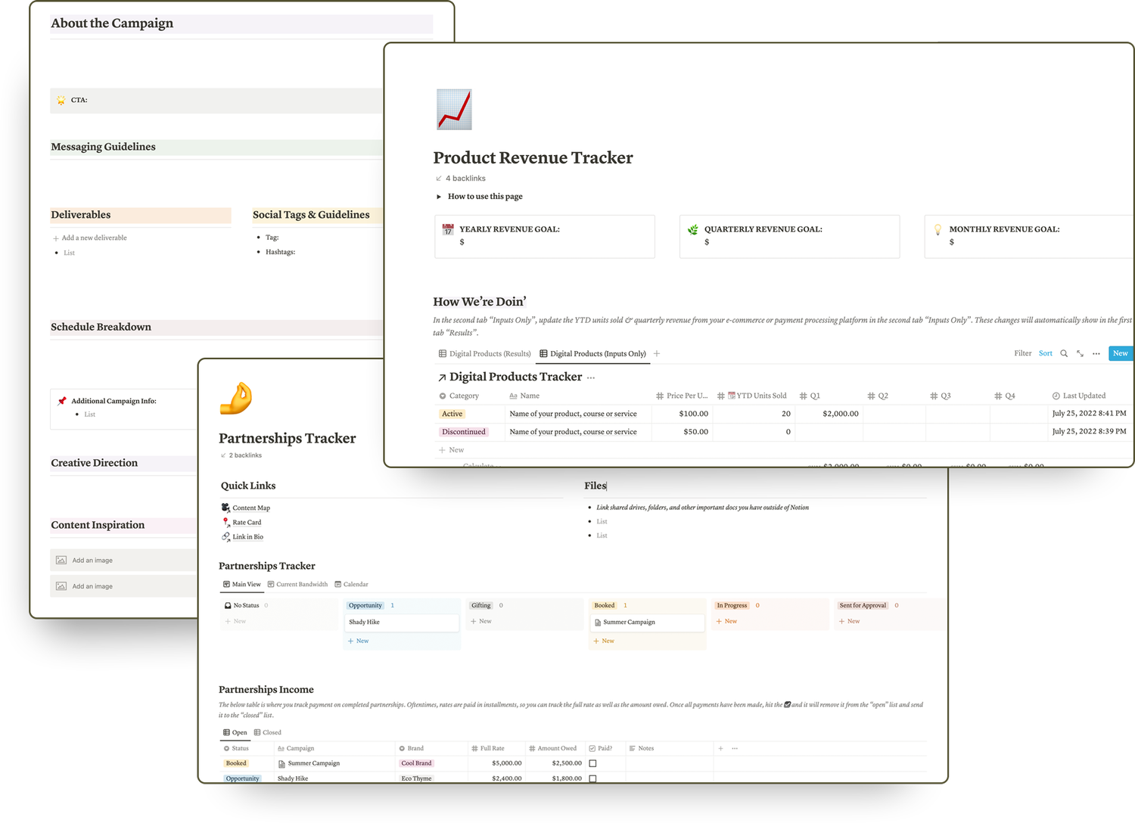1135x823 pixels.
Task: Open three-dot menu beside Digital Products Tracker title
Action: (591, 377)
